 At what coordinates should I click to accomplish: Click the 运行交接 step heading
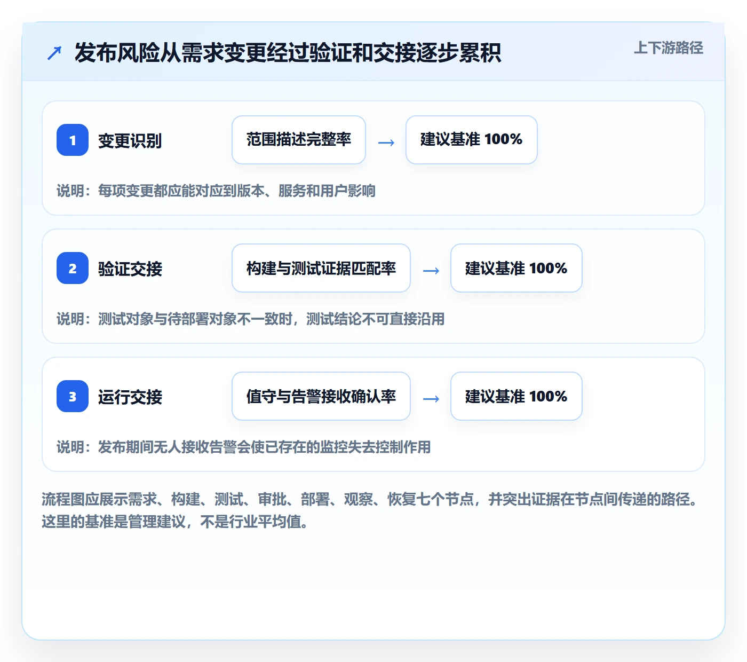tap(130, 397)
